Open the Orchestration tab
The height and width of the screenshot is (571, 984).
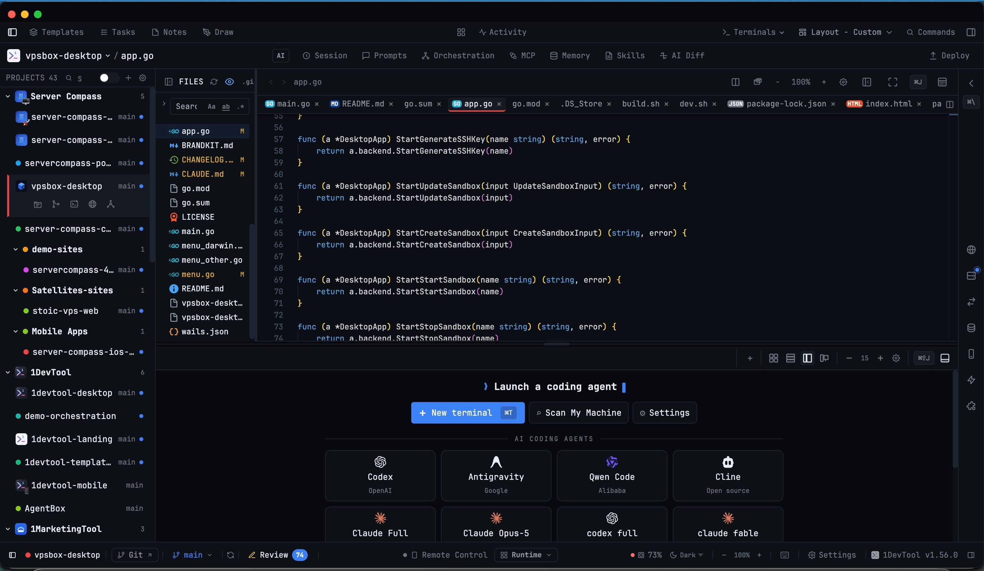point(457,55)
